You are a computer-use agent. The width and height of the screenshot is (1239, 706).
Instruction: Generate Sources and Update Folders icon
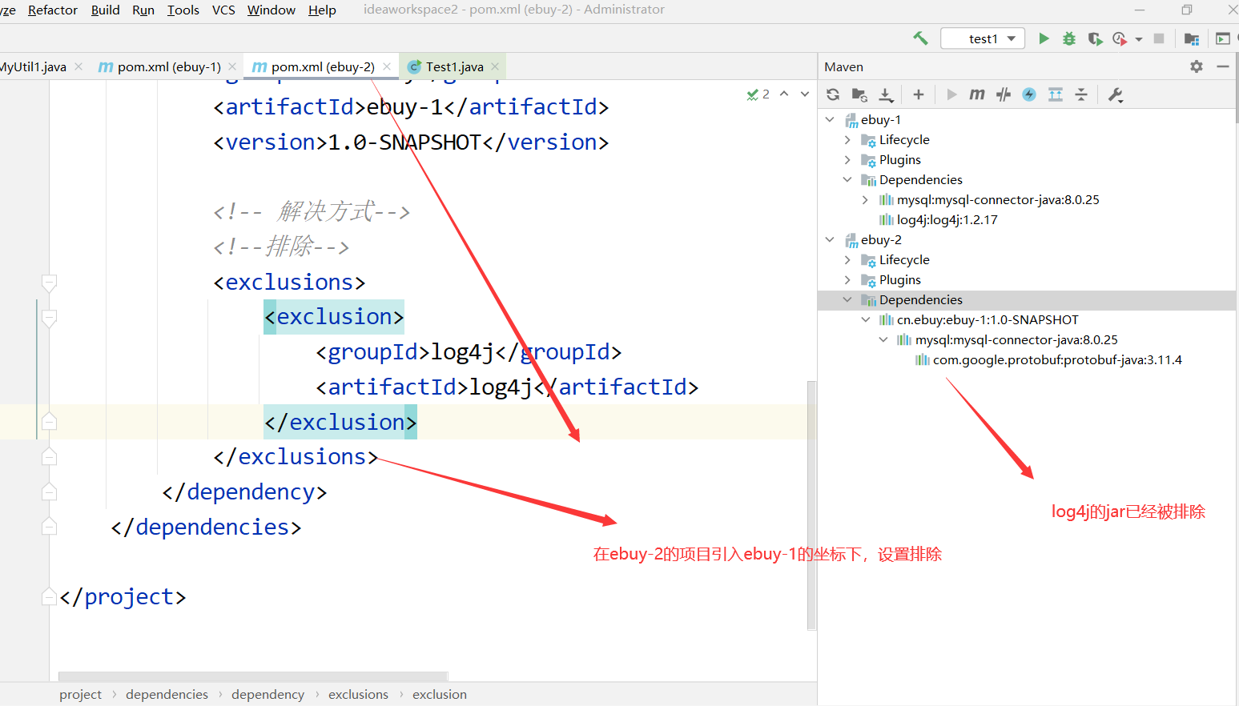859,94
